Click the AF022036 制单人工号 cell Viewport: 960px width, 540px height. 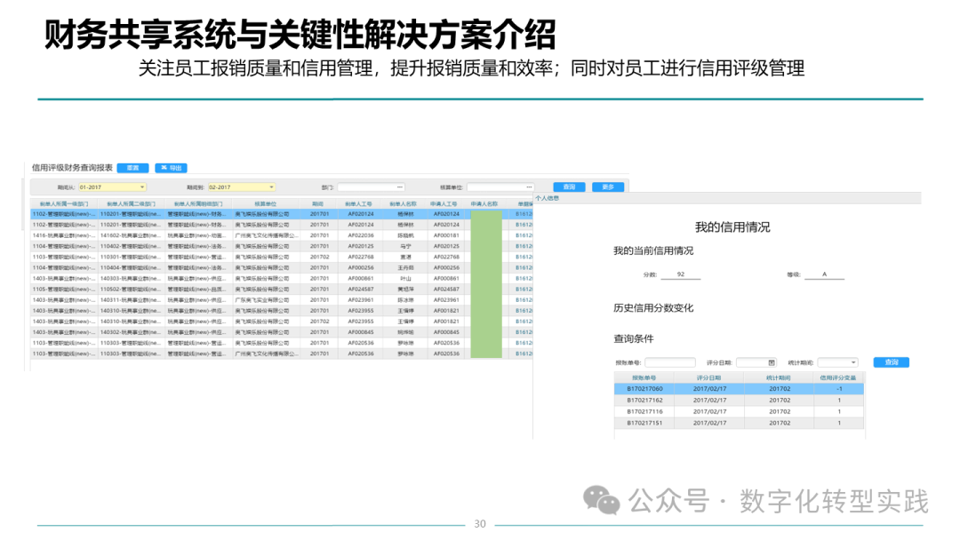tap(361, 235)
